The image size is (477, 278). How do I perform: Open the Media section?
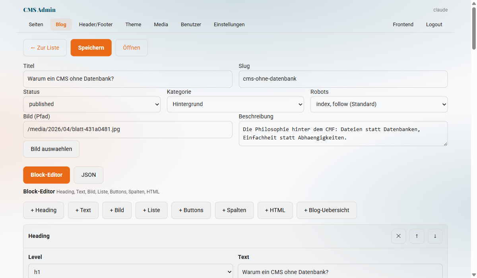(x=161, y=24)
